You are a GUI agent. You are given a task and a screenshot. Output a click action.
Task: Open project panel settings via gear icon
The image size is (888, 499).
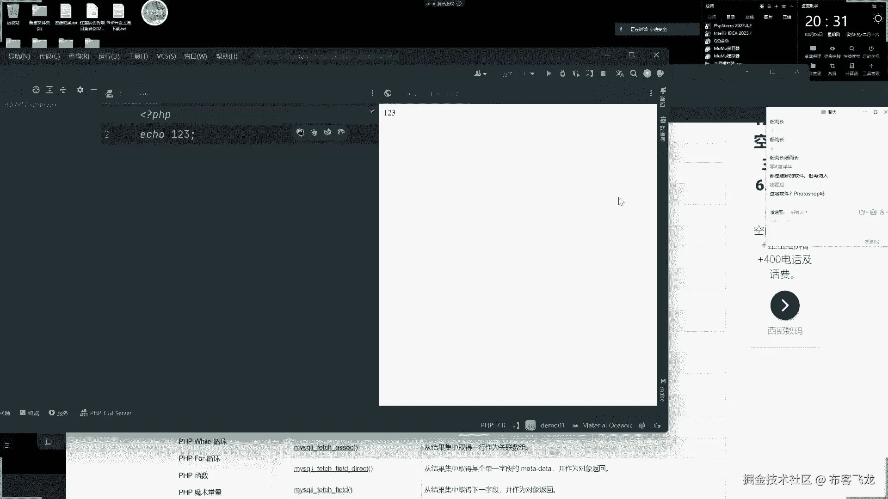point(80,90)
